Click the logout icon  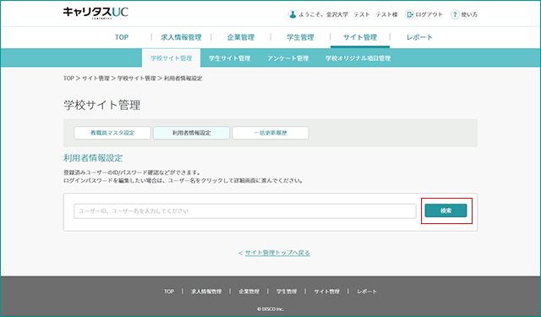pos(409,14)
